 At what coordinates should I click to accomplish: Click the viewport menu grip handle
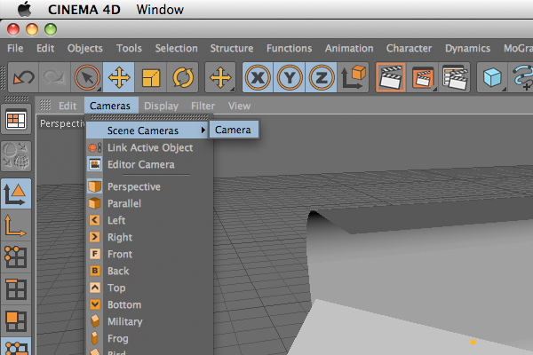[45, 106]
